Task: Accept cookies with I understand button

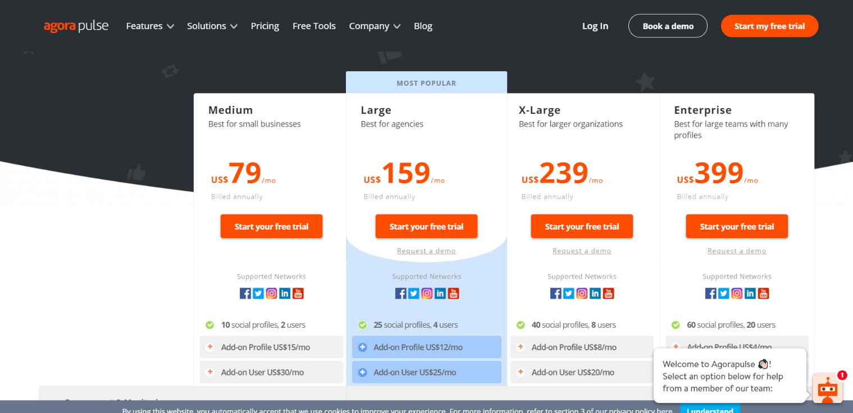Action: click(x=710, y=410)
